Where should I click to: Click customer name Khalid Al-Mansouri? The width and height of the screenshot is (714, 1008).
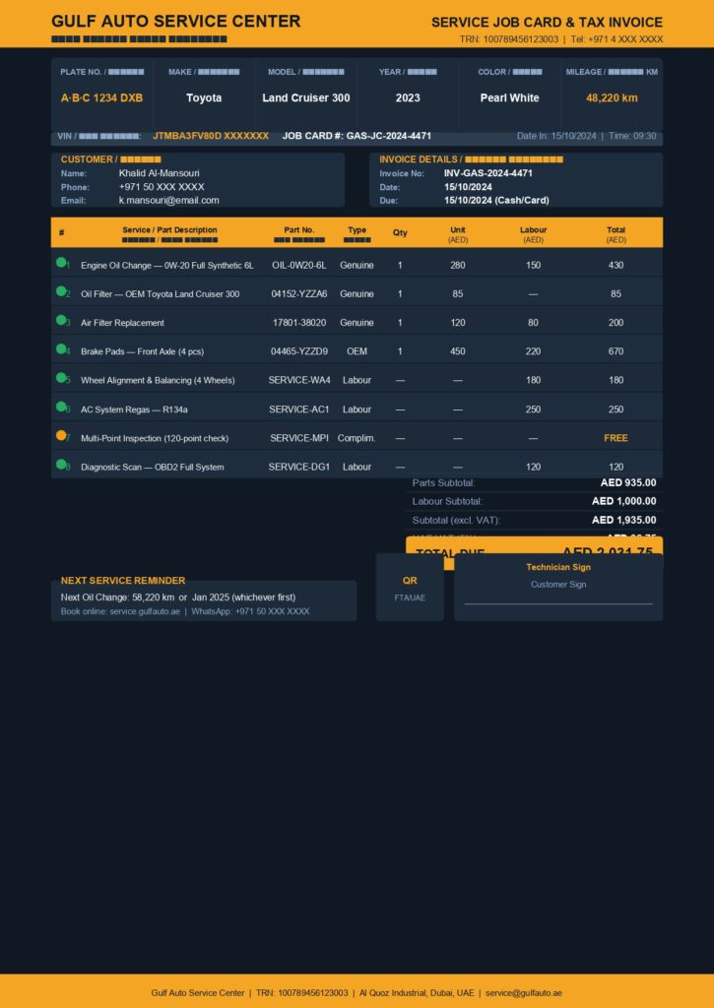point(159,173)
